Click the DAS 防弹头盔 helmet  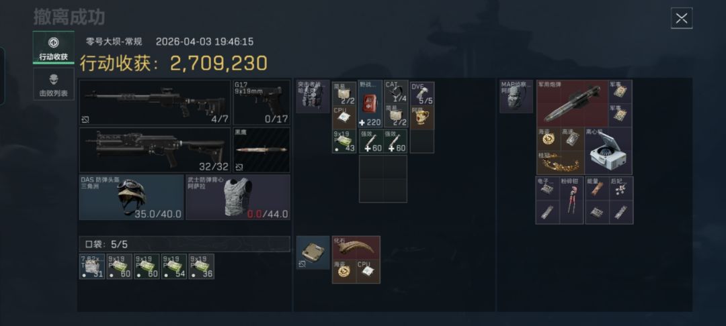(x=132, y=197)
